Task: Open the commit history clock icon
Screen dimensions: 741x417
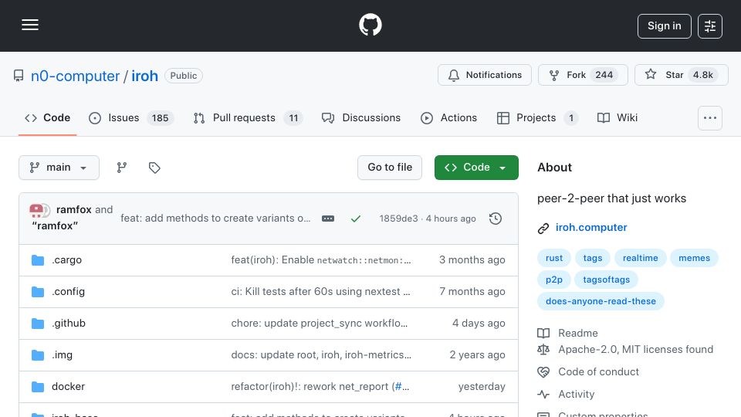Action: (496, 219)
